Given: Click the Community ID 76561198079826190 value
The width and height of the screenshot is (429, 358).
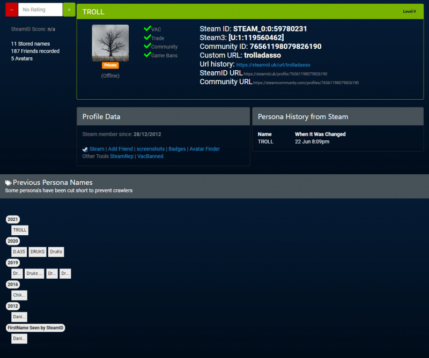Looking at the screenshot, I should 285,47.
